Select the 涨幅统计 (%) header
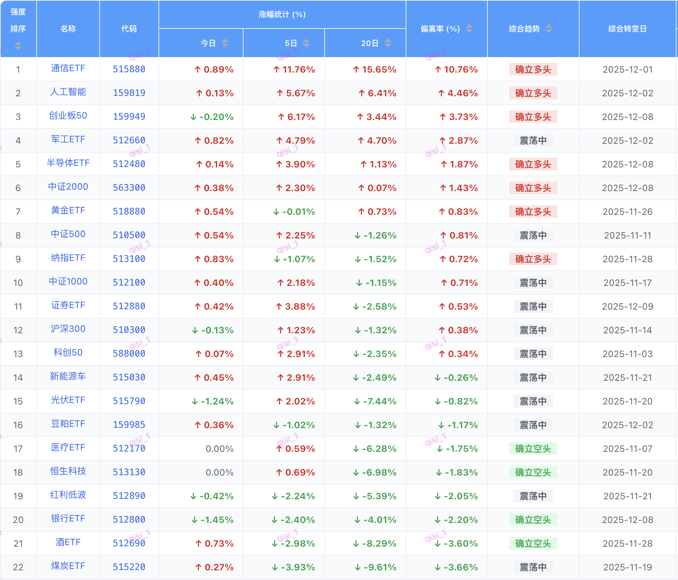 point(282,14)
